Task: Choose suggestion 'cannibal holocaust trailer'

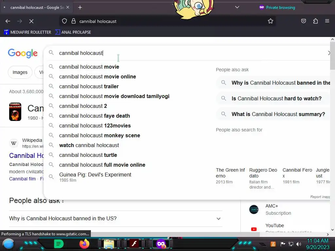Action: pyautogui.click(x=89, y=86)
